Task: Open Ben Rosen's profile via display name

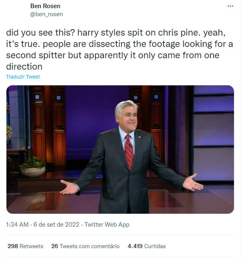Action: pyautogui.click(x=45, y=6)
